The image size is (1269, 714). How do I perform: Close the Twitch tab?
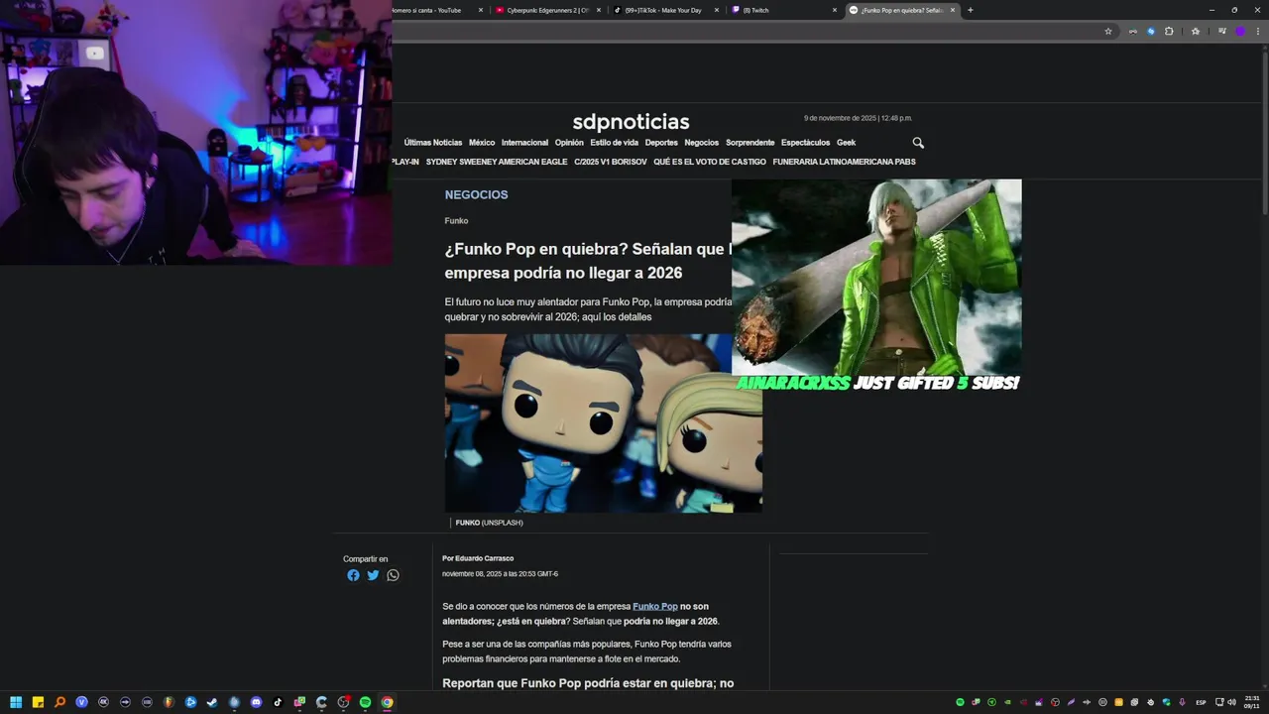tap(834, 10)
